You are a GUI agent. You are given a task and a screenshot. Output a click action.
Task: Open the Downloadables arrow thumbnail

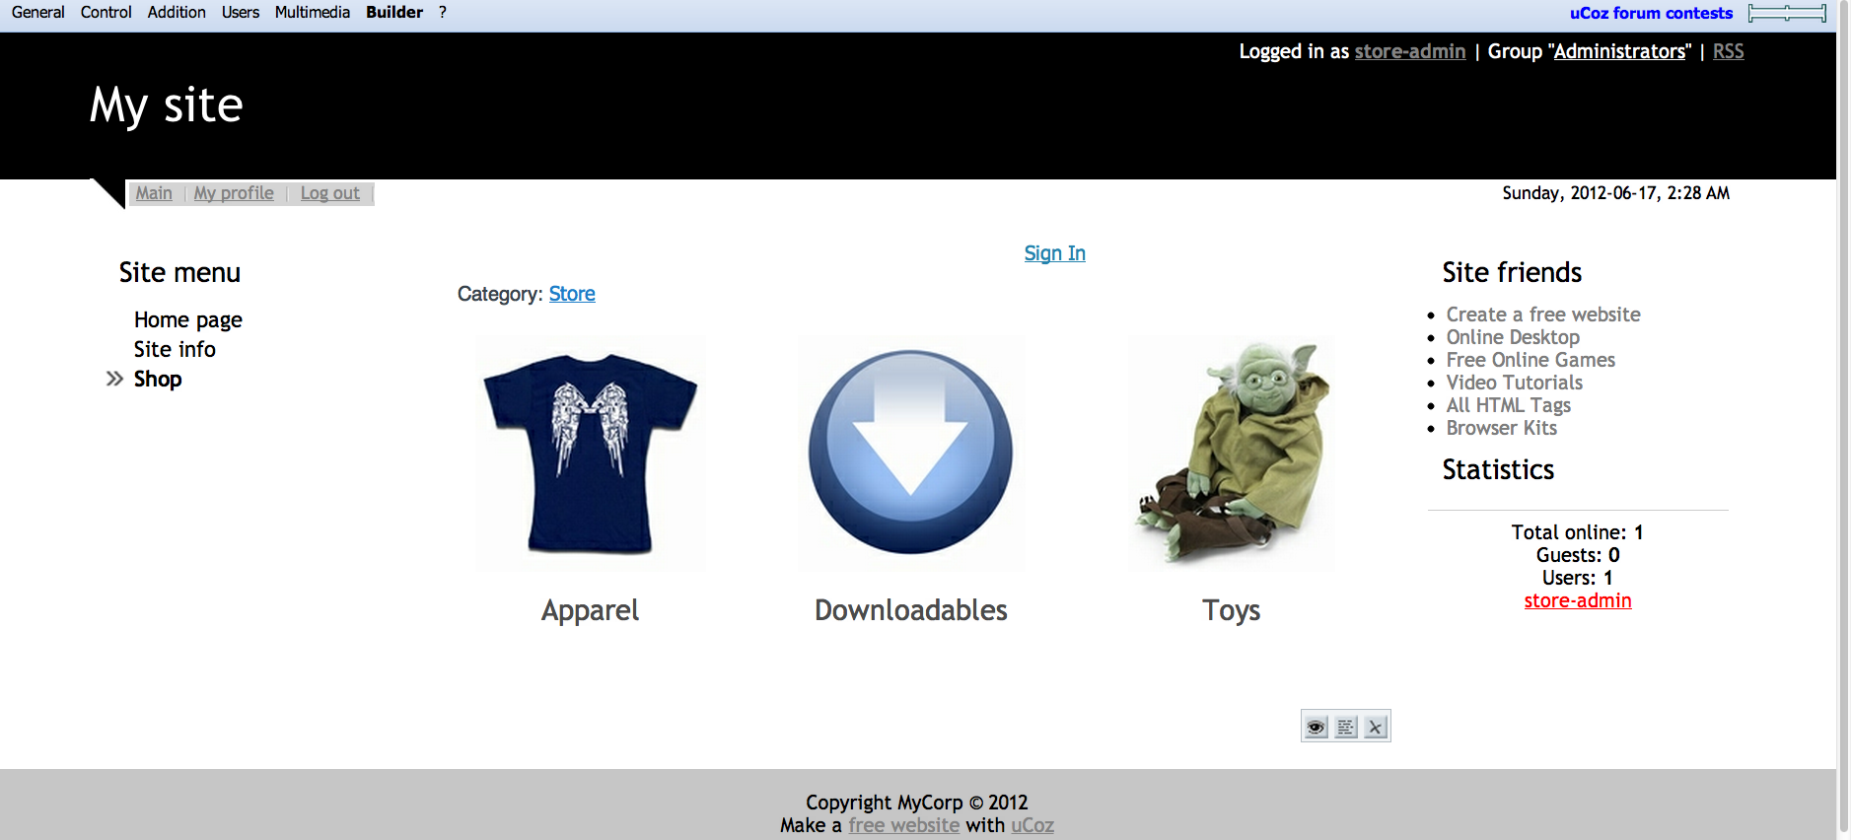tap(910, 454)
